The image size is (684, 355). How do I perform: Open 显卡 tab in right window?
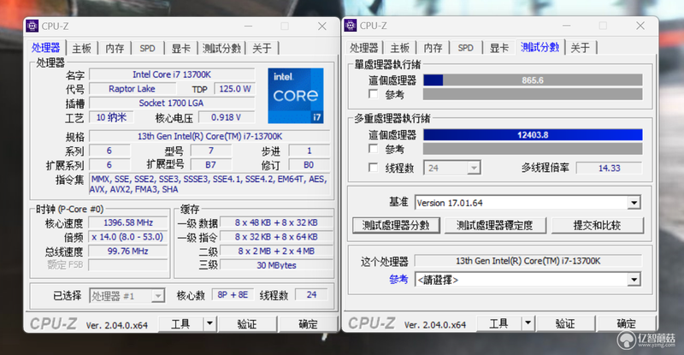498,48
